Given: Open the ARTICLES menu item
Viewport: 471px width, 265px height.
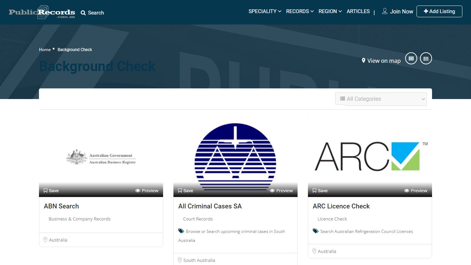Looking at the screenshot, I should pos(358,11).
